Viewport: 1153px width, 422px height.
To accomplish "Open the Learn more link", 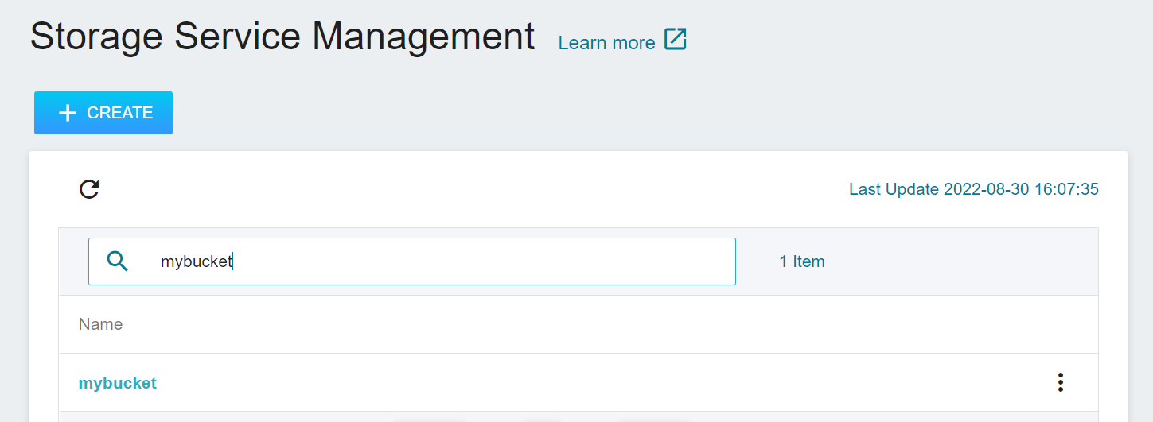I will coord(606,43).
